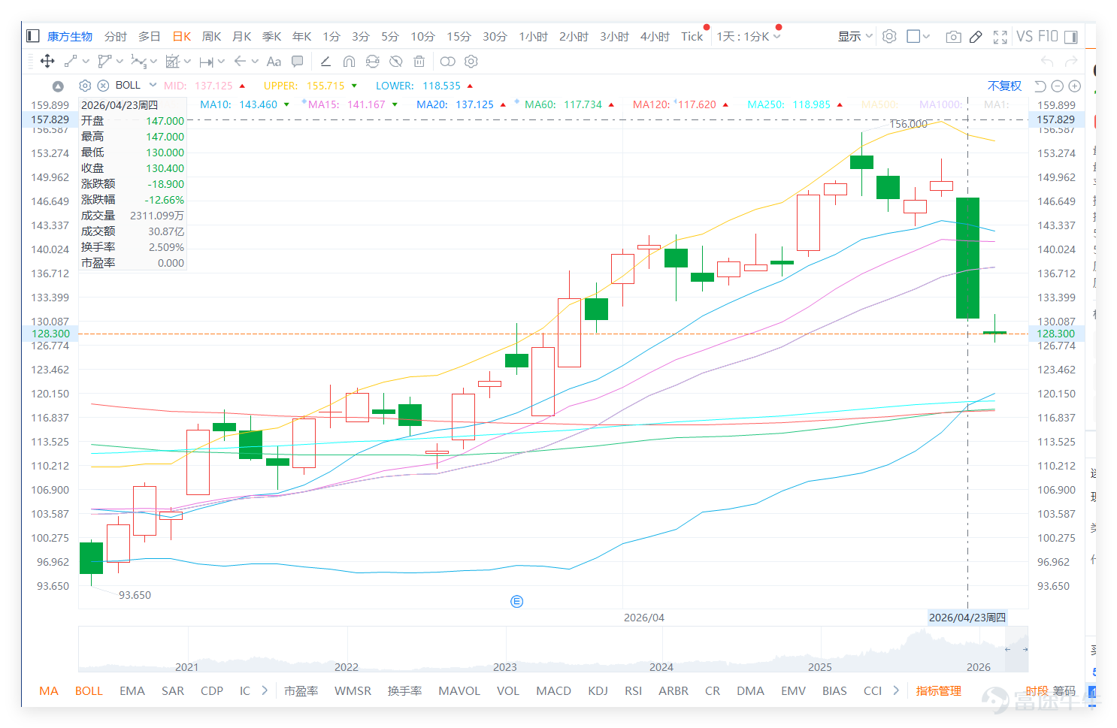Remove the BOLL indicator with the X icon
The image size is (1117, 728).
coord(104,86)
